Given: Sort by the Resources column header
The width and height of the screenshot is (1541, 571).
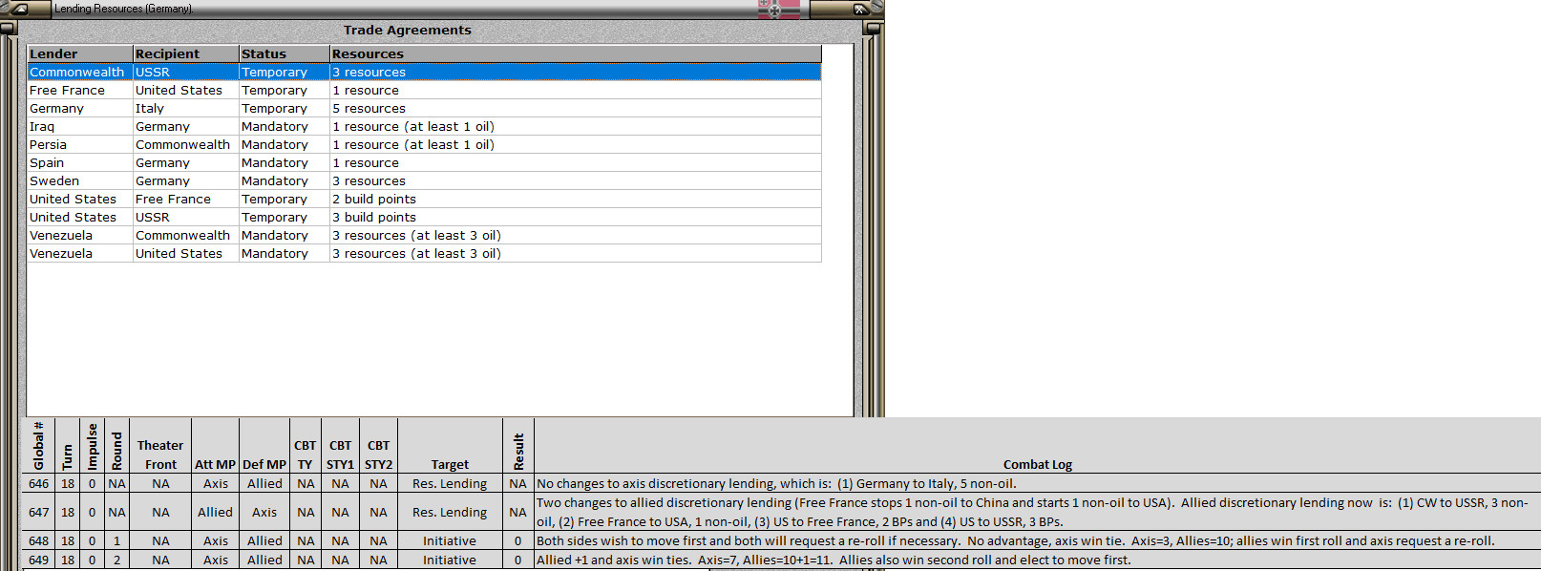Looking at the screenshot, I should click(x=575, y=53).
